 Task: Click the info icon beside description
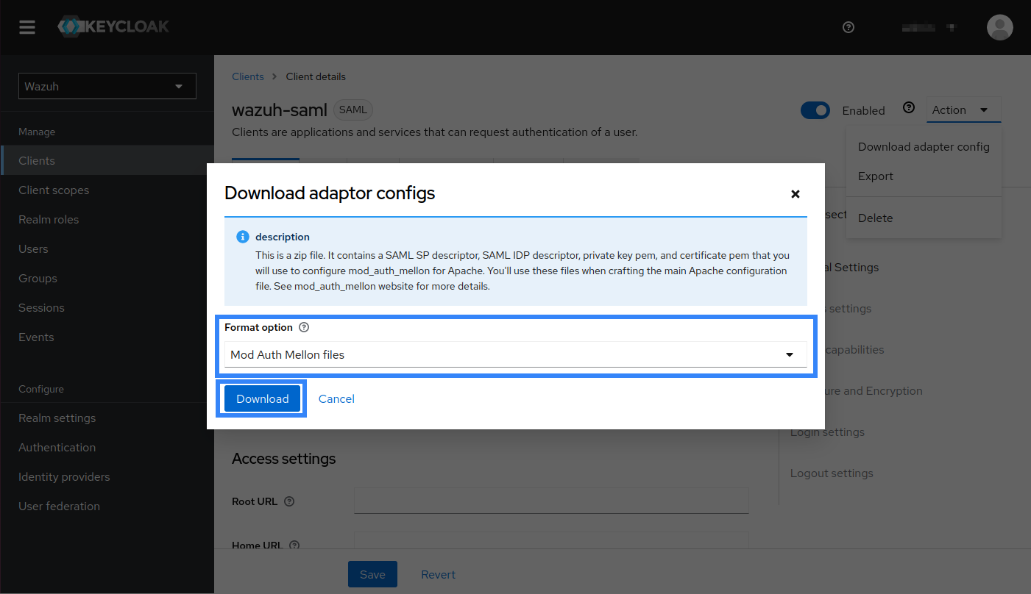(242, 237)
